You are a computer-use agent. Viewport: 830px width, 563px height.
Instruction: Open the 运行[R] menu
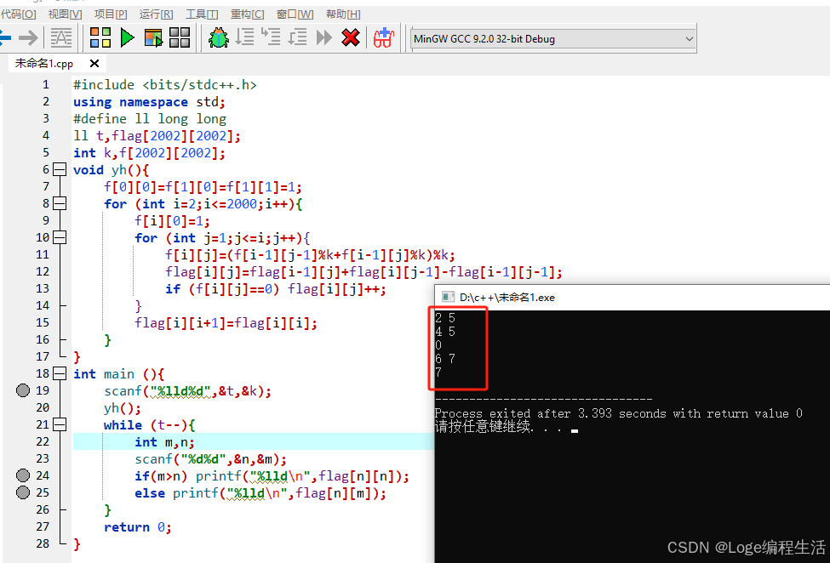pyautogui.click(x=156, y=14)
